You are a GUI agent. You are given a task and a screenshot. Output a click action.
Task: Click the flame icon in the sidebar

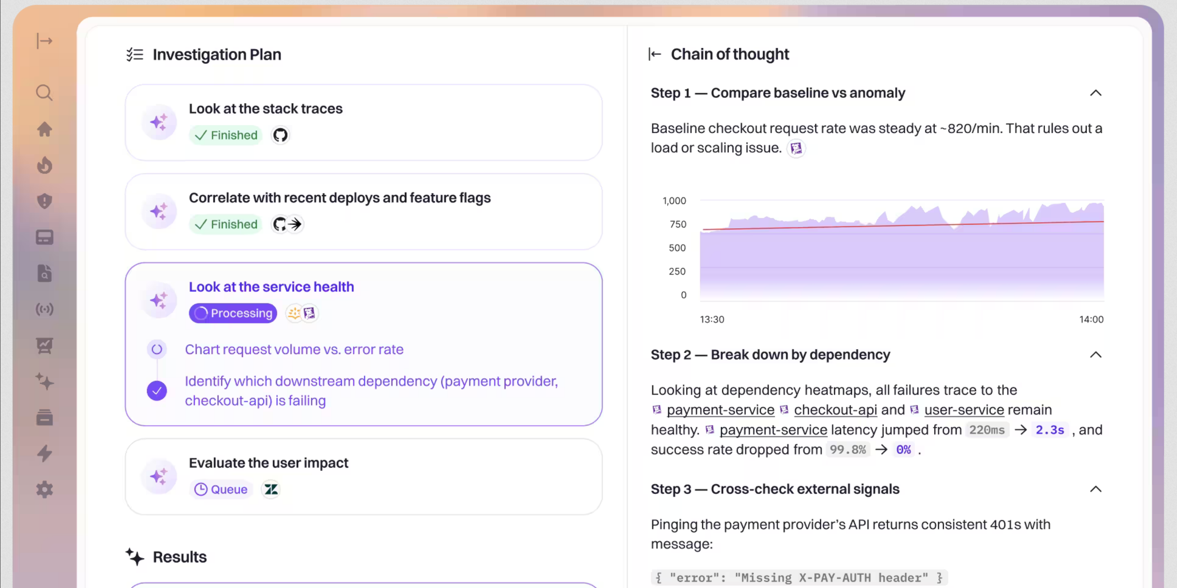click(44, 165)
